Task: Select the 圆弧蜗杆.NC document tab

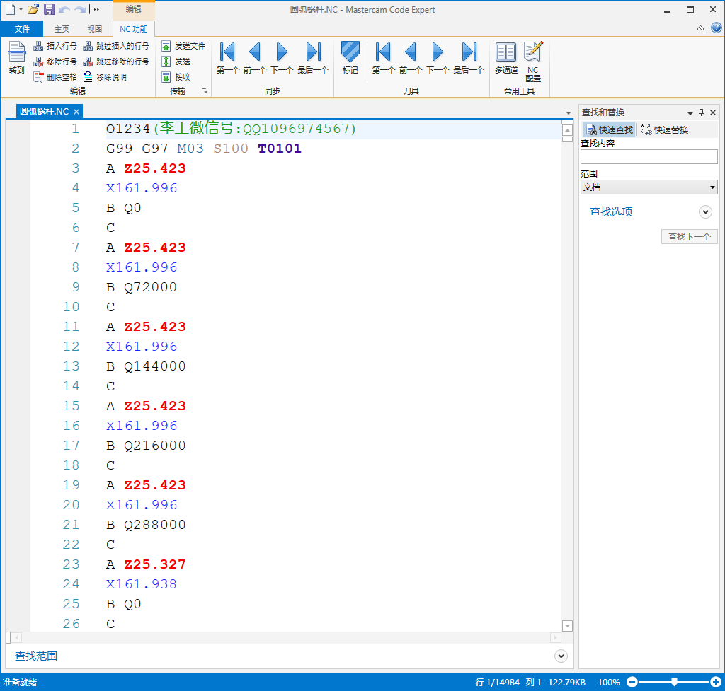Action: coord(45,111)
